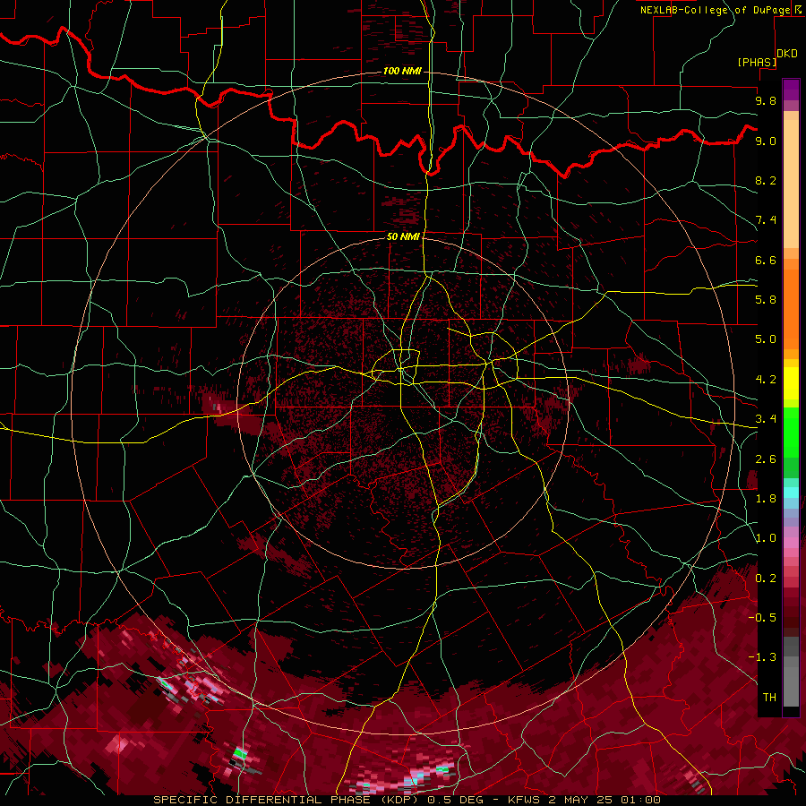Click the 6.6 scale value
Image resolution: width=806 pixels, height=806 pixels.
click(x=766, y=260)
